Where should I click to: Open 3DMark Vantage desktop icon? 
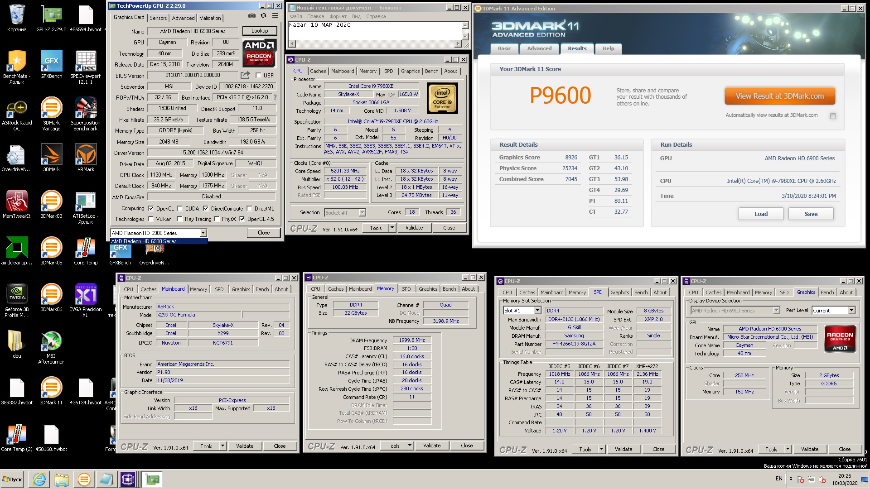(51, 114)
